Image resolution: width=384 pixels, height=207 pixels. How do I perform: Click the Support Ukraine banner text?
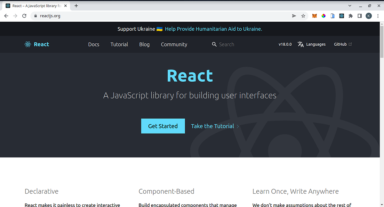click(137, 29)
